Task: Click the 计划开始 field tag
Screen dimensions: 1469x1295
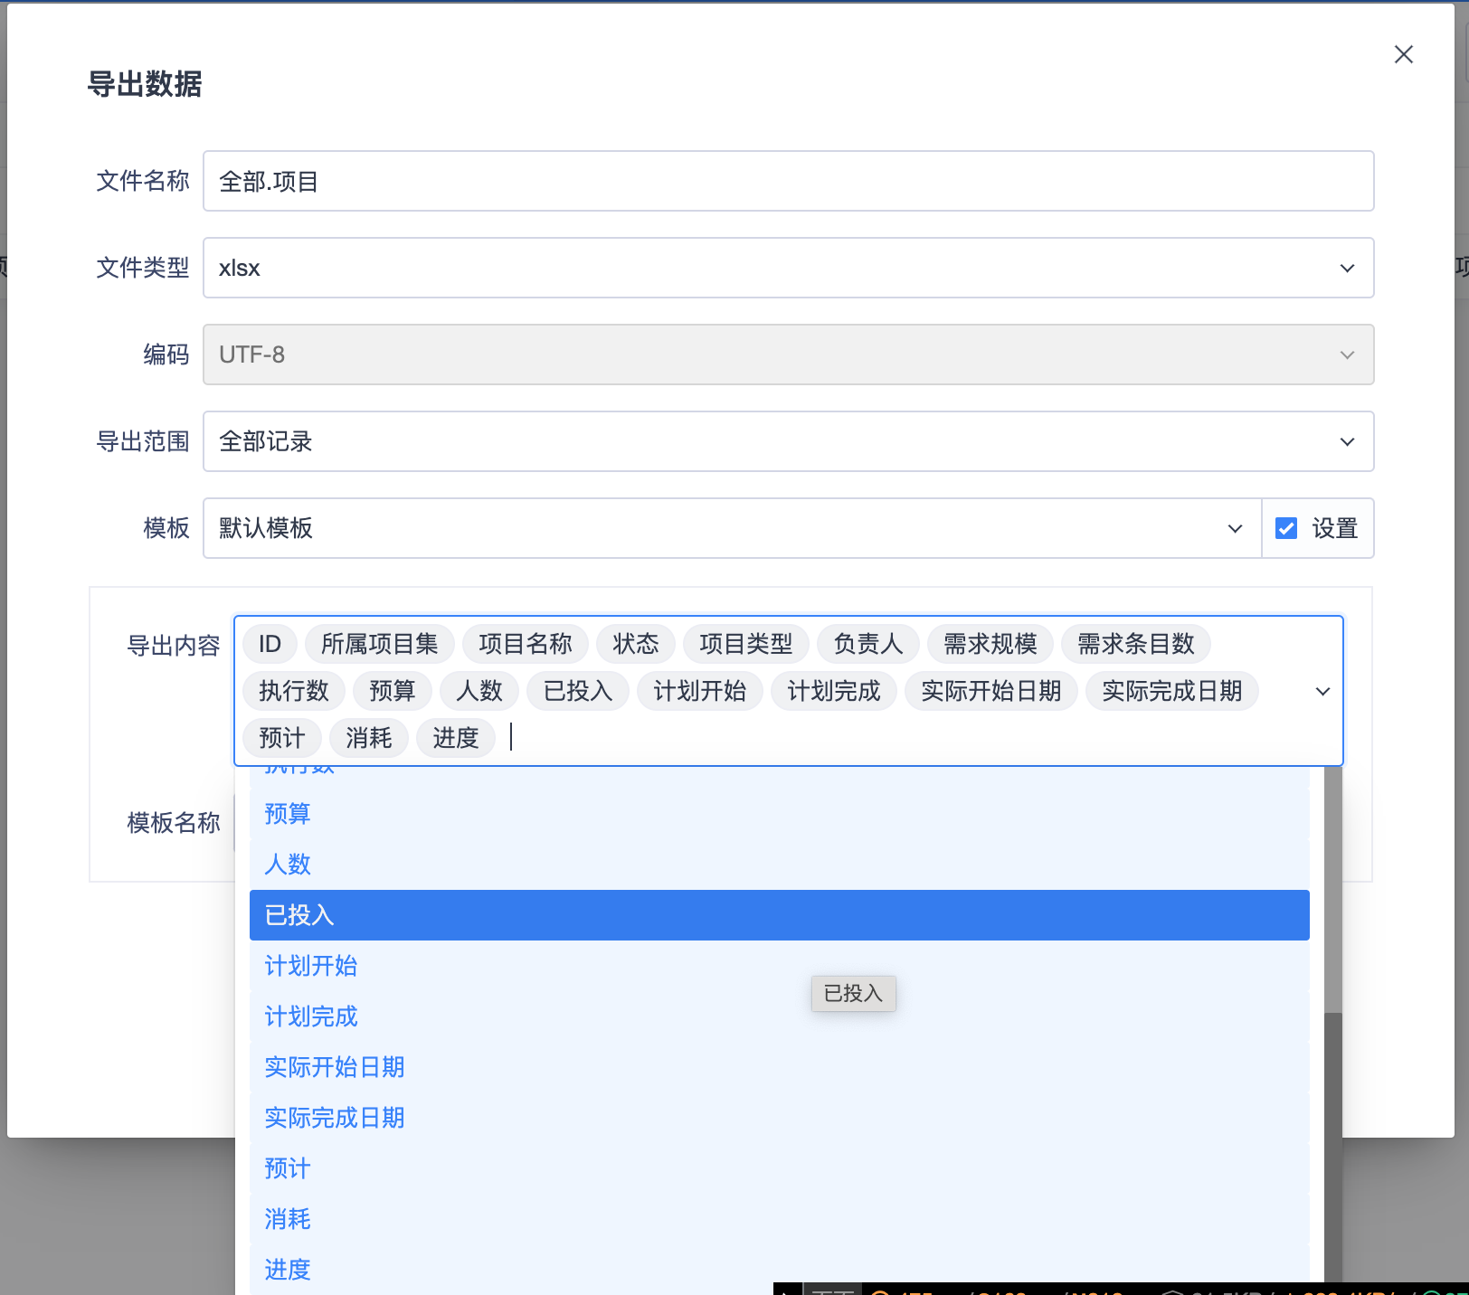Action: coord(699,691)
